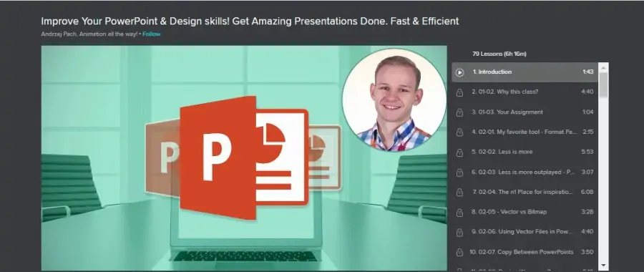Click the course video preview thumbnail
Image resolution: width=644 pixels, height=272 pixels.
(244, 158)
